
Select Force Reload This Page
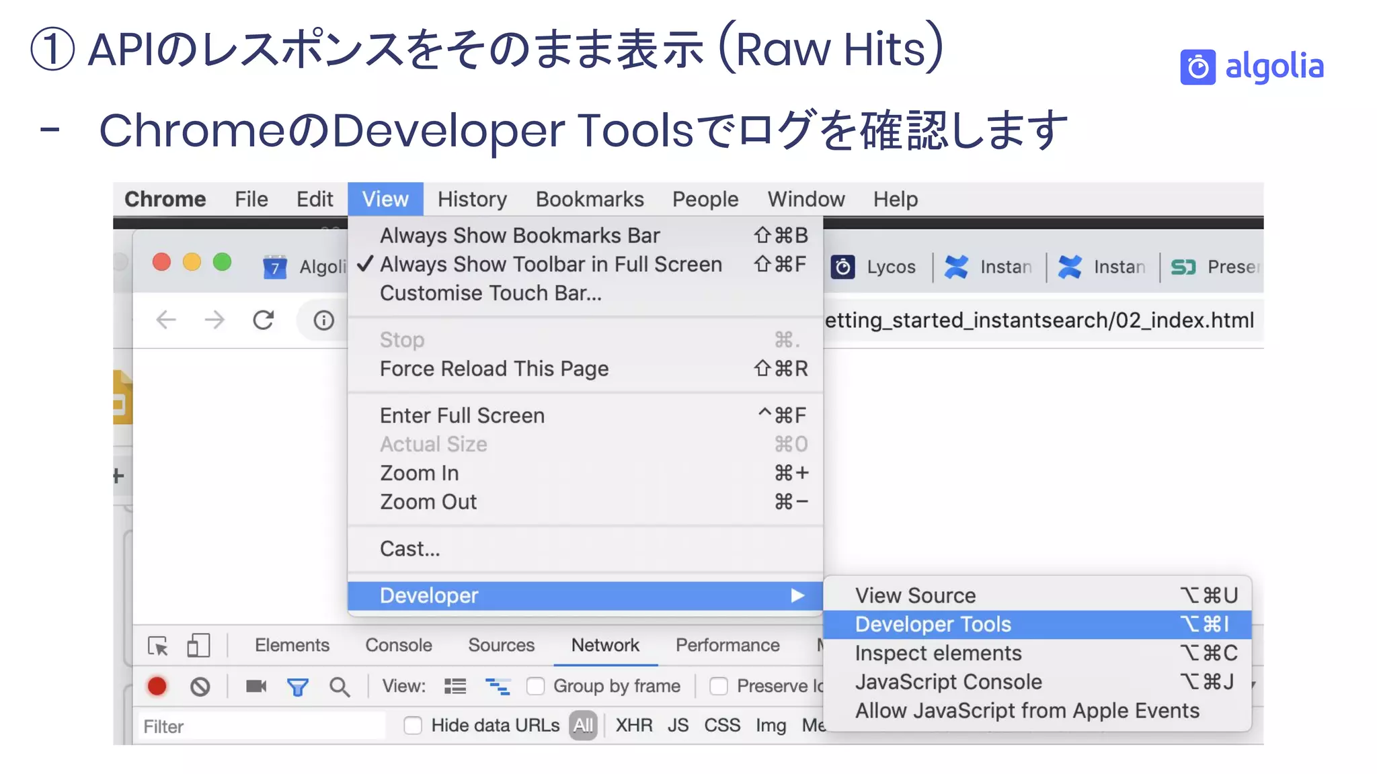tap(586, 369)
